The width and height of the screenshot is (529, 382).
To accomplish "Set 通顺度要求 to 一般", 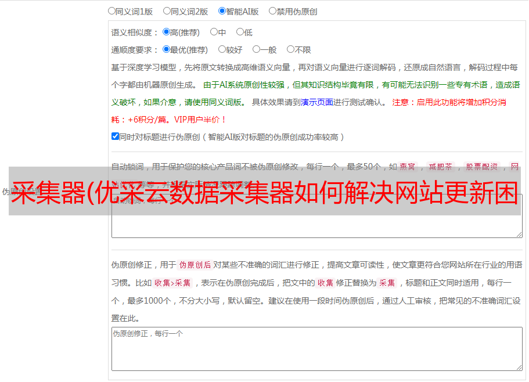I will click(257, 49).
